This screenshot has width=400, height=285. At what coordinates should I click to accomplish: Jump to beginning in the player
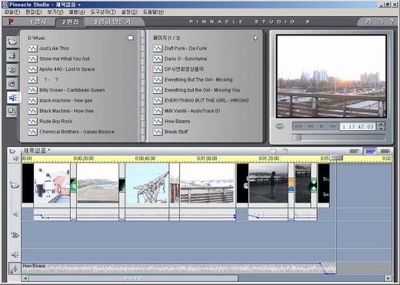pyautogui.click(x=298, y=126)
